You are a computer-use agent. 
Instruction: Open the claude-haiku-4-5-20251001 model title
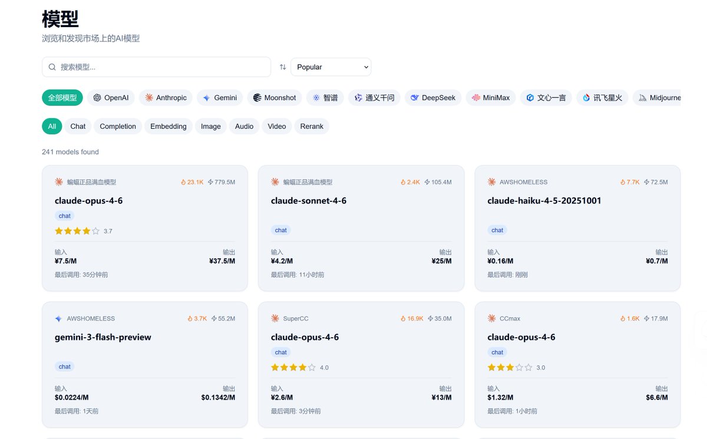[544, 201]
